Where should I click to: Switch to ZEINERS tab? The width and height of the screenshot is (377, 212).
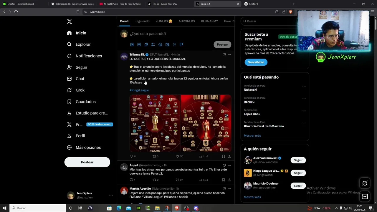(x=164, y=21)
